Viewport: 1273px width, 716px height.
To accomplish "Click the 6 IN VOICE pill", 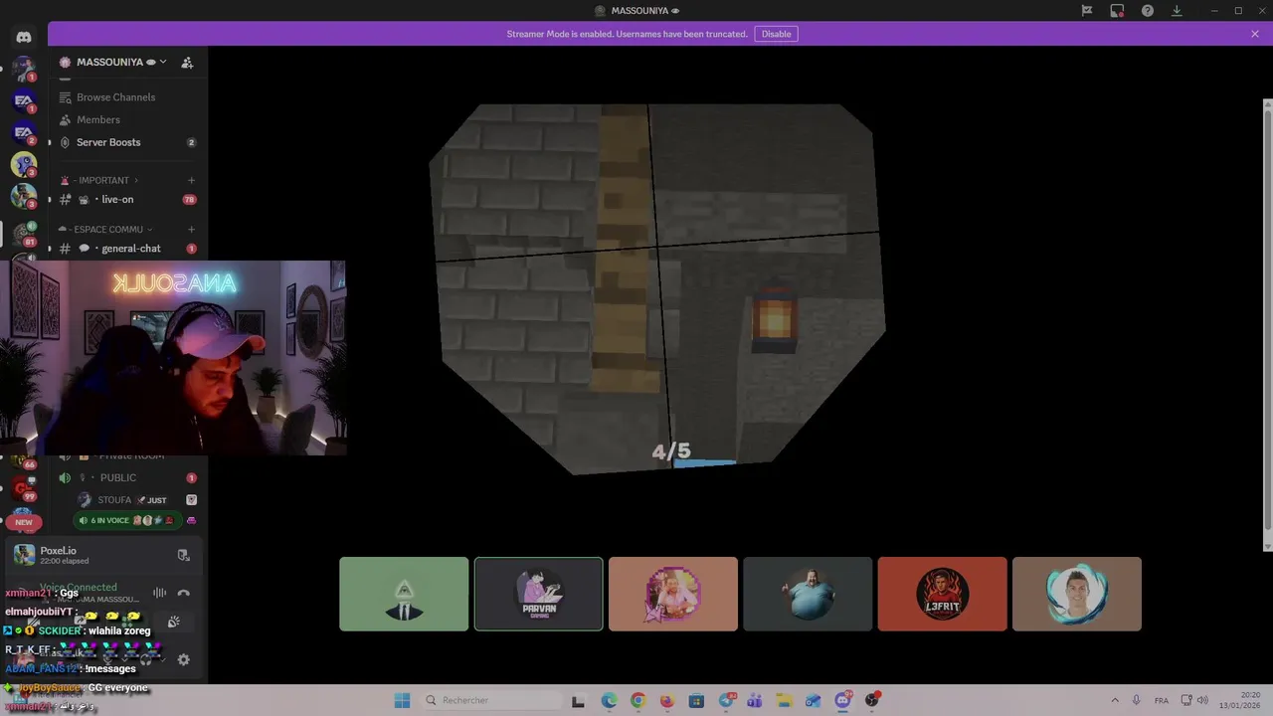I will 126,520.
